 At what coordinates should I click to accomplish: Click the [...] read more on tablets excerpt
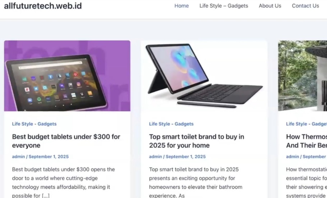click(46, 195)
